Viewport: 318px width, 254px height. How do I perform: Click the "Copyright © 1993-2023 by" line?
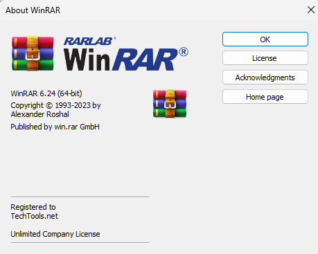(x=55, y=105)
